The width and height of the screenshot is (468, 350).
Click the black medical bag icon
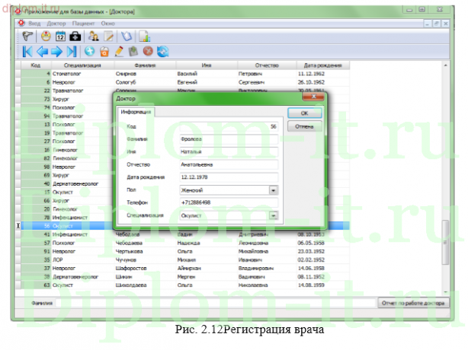point(75,36)
